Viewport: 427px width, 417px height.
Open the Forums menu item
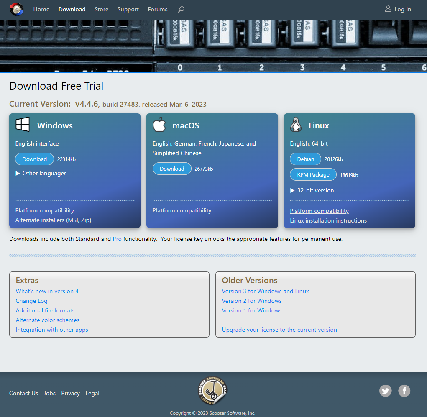pyautogui.click(x=158, y=9)
